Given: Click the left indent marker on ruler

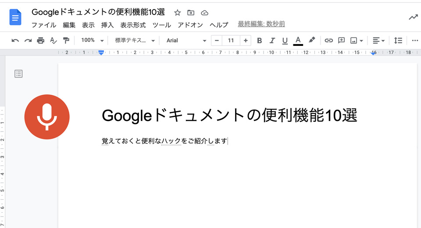Looking at the screenshot, I should 101,53.
